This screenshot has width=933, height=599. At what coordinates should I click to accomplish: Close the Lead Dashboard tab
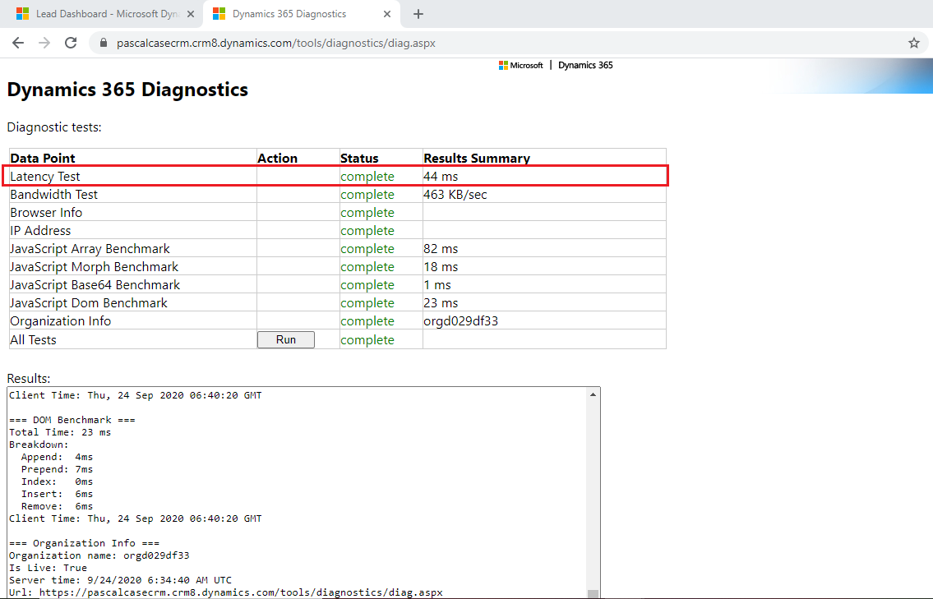tap(190, 14)
